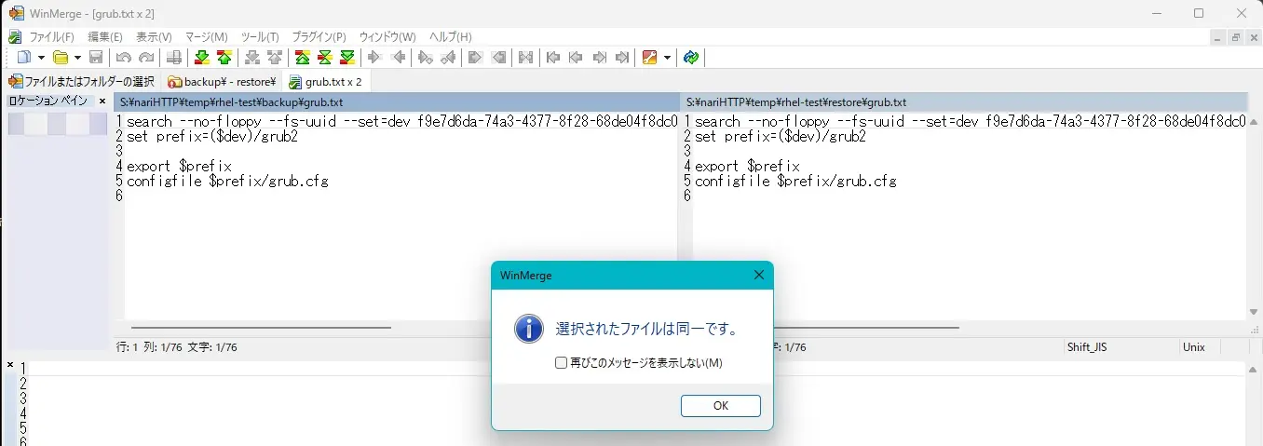This screenshot has width=1263, height=446.
Task: Jump to the next difference
Action: [201, 58]
